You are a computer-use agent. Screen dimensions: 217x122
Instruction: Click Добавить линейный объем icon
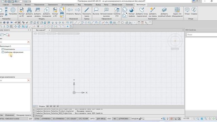click(164, 10)
